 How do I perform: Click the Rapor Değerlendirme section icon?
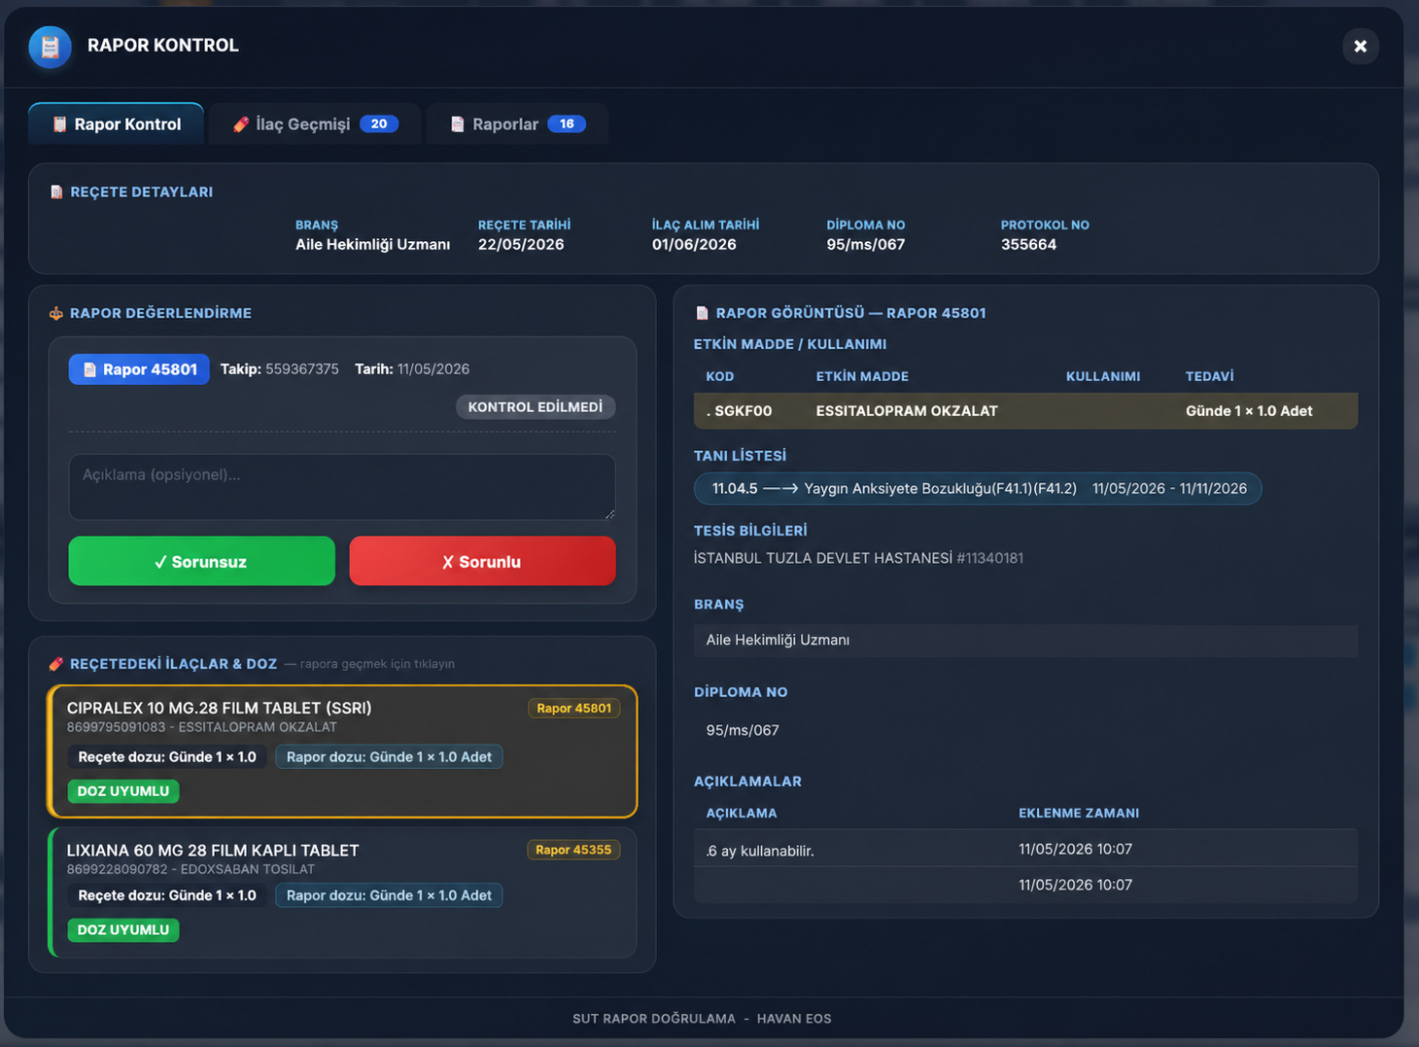tap(56, 313)
